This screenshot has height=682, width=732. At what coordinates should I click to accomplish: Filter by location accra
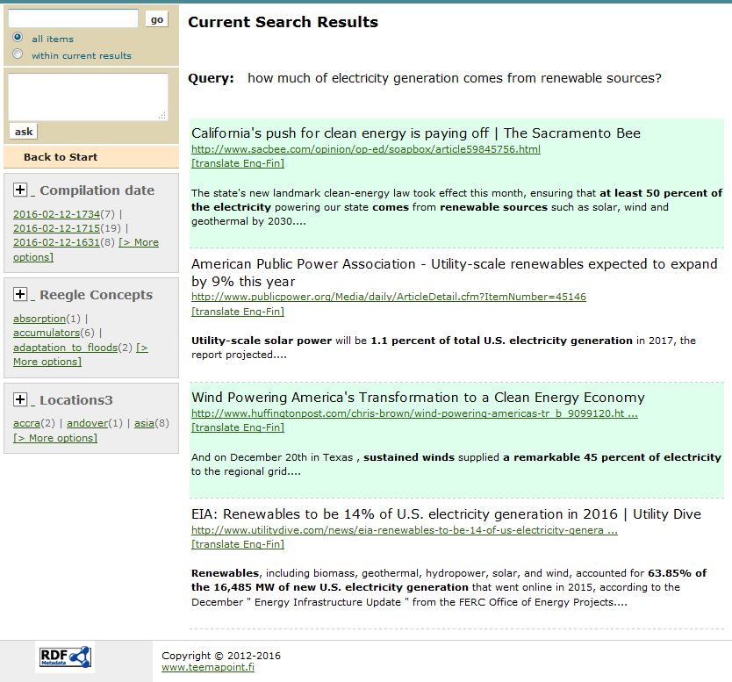pyautogui.click(x=26, y=423)
